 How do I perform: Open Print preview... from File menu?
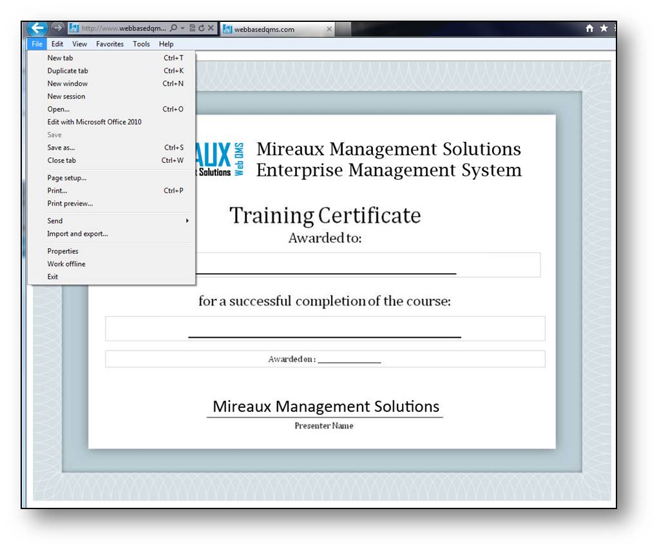tap(111, 204)
